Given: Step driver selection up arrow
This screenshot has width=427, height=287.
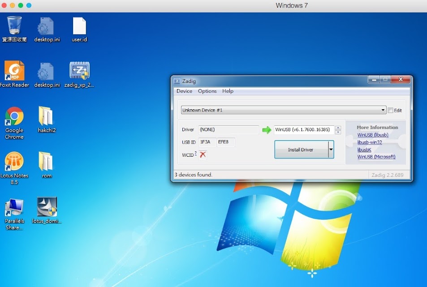Looking at the screenshot, I should [338, 128].
